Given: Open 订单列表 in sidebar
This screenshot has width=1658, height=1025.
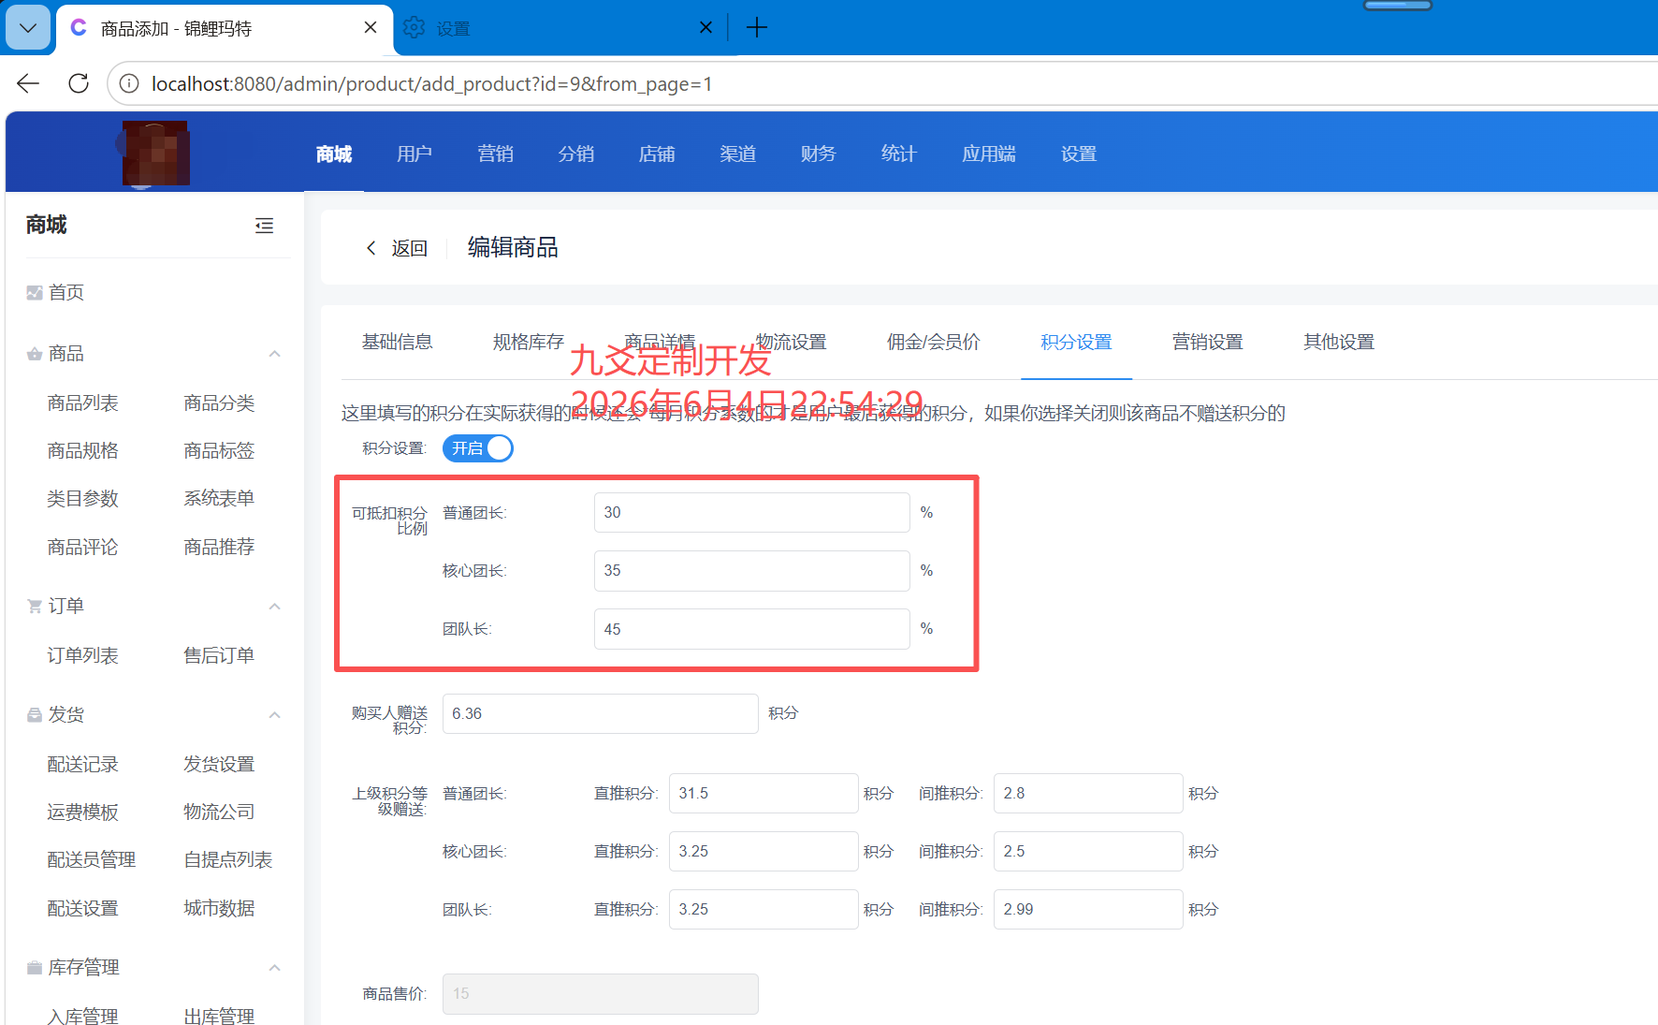Looking at the screenshot, I should [x=83, y=655].
